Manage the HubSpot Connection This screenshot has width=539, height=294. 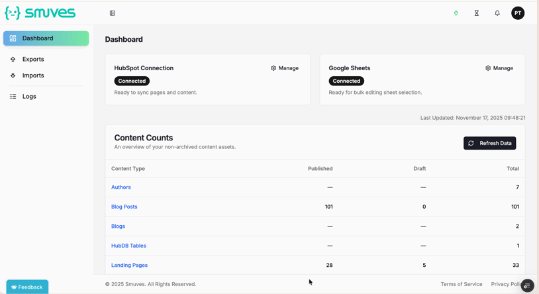[x=285, y=68]
